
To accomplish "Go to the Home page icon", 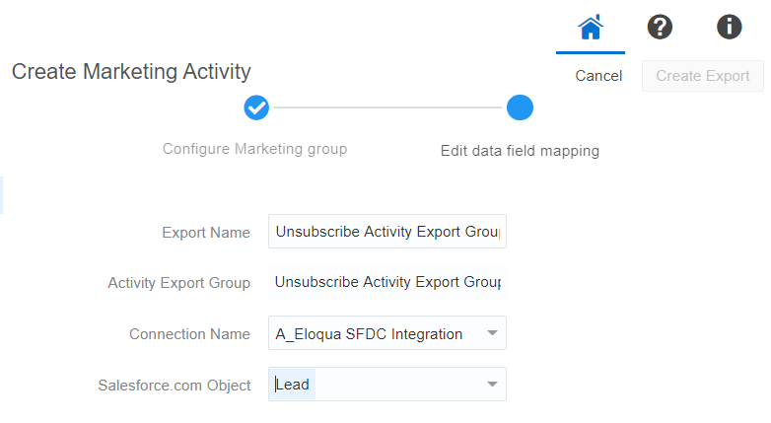I will (x=590, y=28).
